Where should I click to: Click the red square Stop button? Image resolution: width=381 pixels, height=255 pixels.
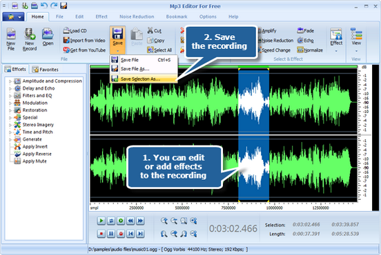(101, 234)
